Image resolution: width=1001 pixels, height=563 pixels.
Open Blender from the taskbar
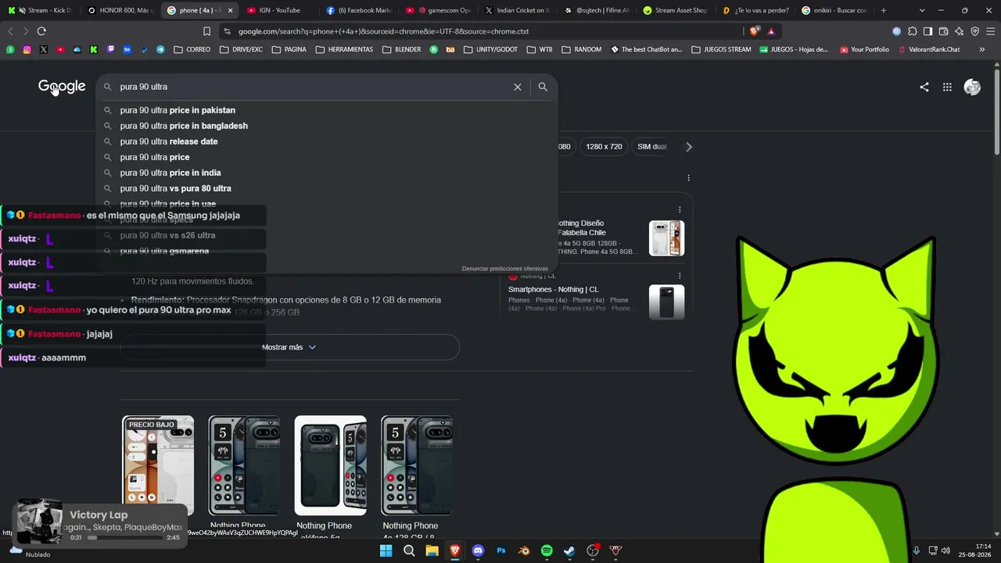pos(524,550)
